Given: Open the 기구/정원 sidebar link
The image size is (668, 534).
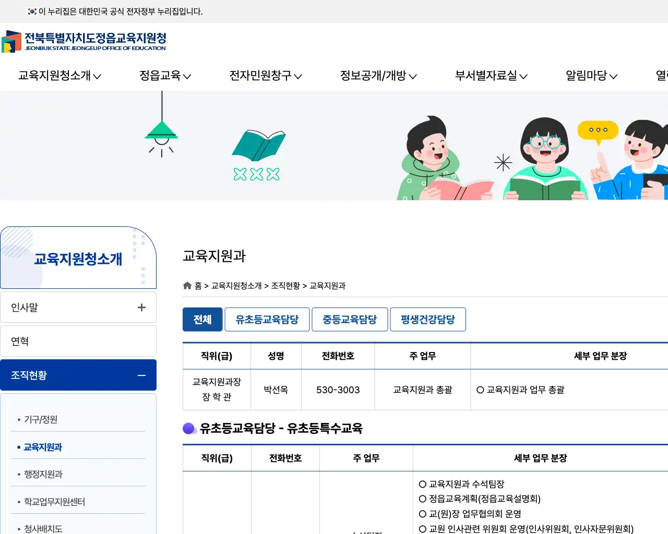Looking at the screenshot, I should click(40, 419).
